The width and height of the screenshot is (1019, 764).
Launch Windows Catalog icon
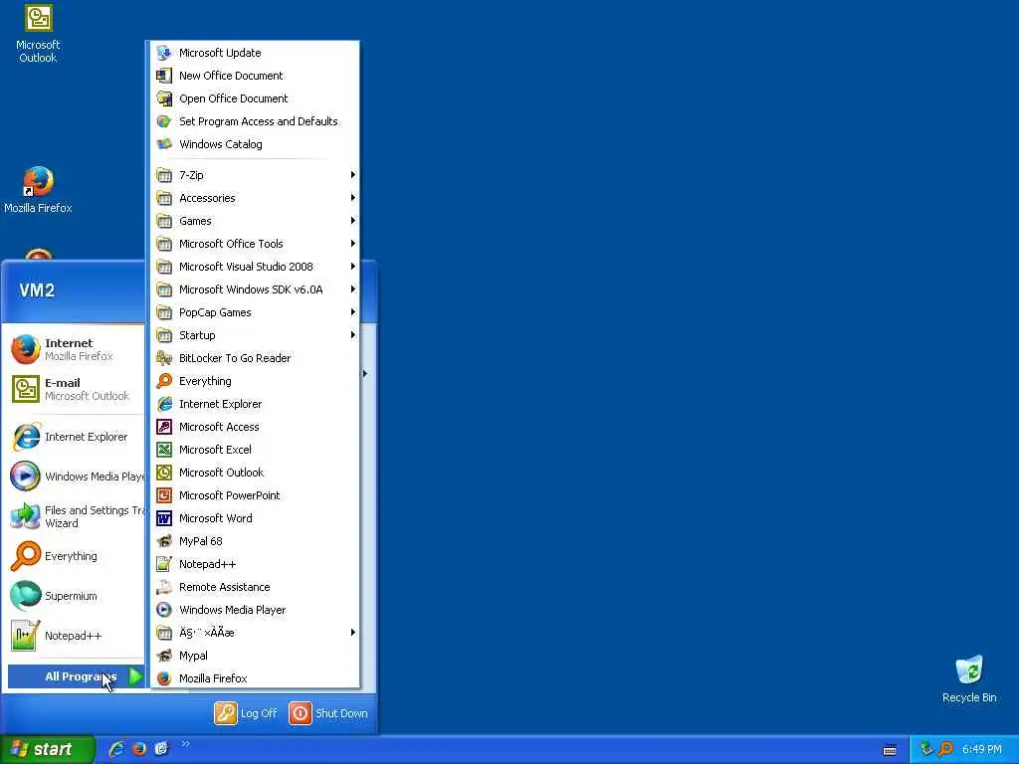click(164, 144)
